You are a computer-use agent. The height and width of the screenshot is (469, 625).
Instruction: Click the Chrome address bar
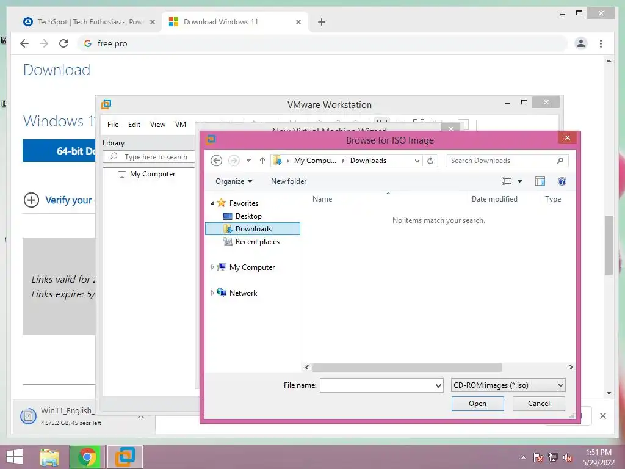click(323, 43)
